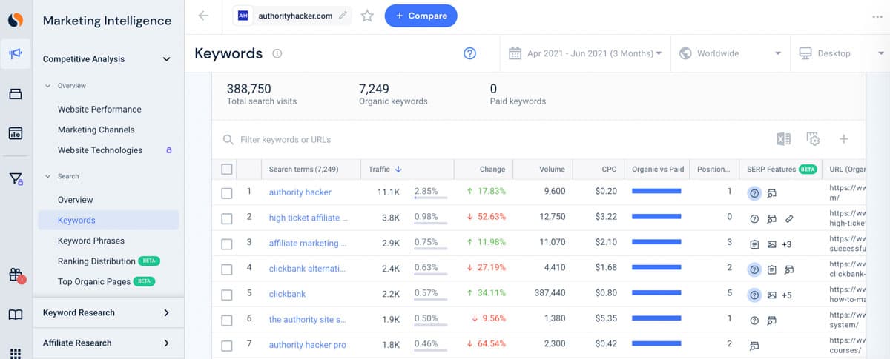Screen dimensions: 890x359
Task: Open Website Performance in the sidebar
Action: tap(99, 110)
